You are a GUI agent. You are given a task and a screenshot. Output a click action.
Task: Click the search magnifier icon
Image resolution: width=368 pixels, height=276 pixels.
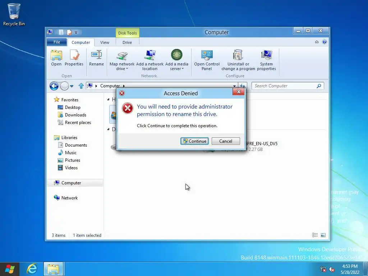point(319,86)
